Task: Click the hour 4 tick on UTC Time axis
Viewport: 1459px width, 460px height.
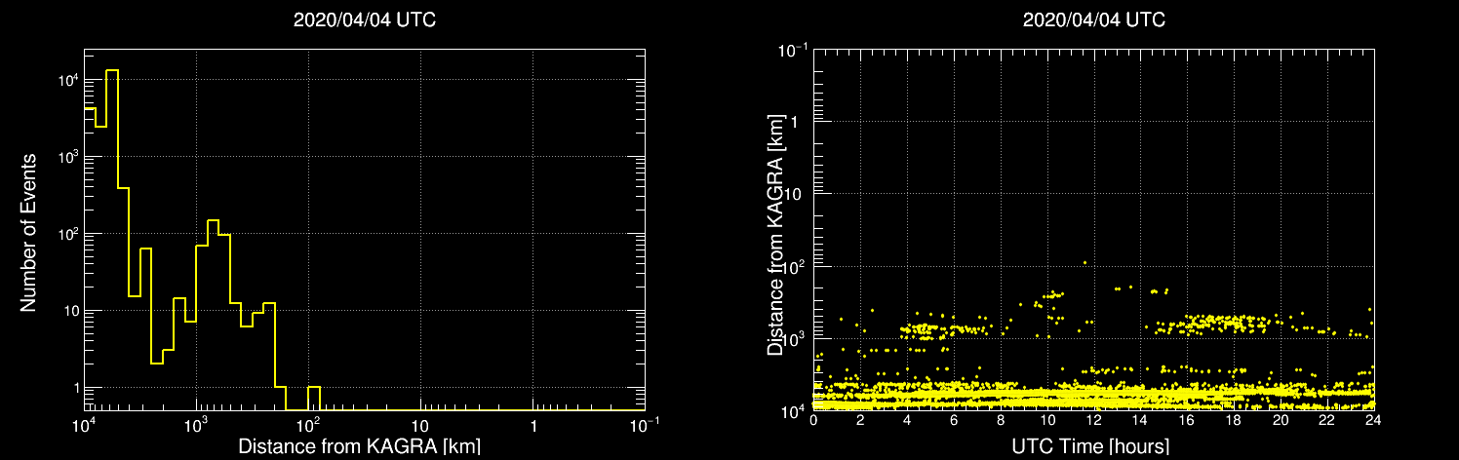Action: coord(907,419)
